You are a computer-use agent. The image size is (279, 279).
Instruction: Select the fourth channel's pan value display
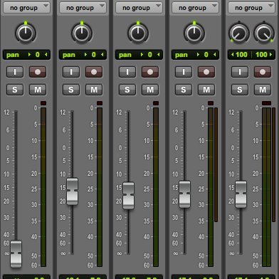[x=195, y=55]
